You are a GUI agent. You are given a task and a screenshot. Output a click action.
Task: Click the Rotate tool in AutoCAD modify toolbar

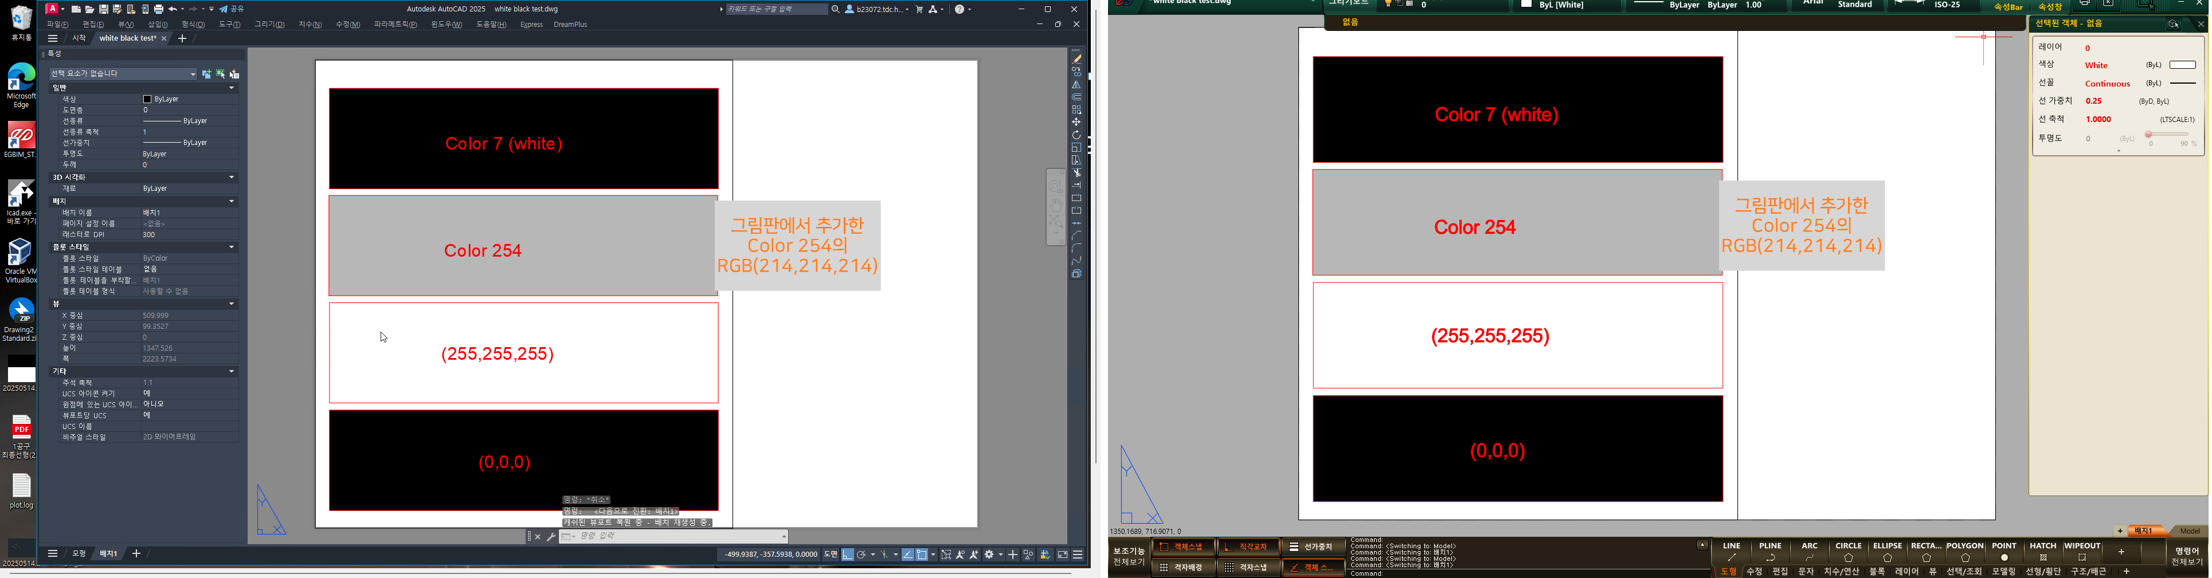click(x=1077, y=135)
